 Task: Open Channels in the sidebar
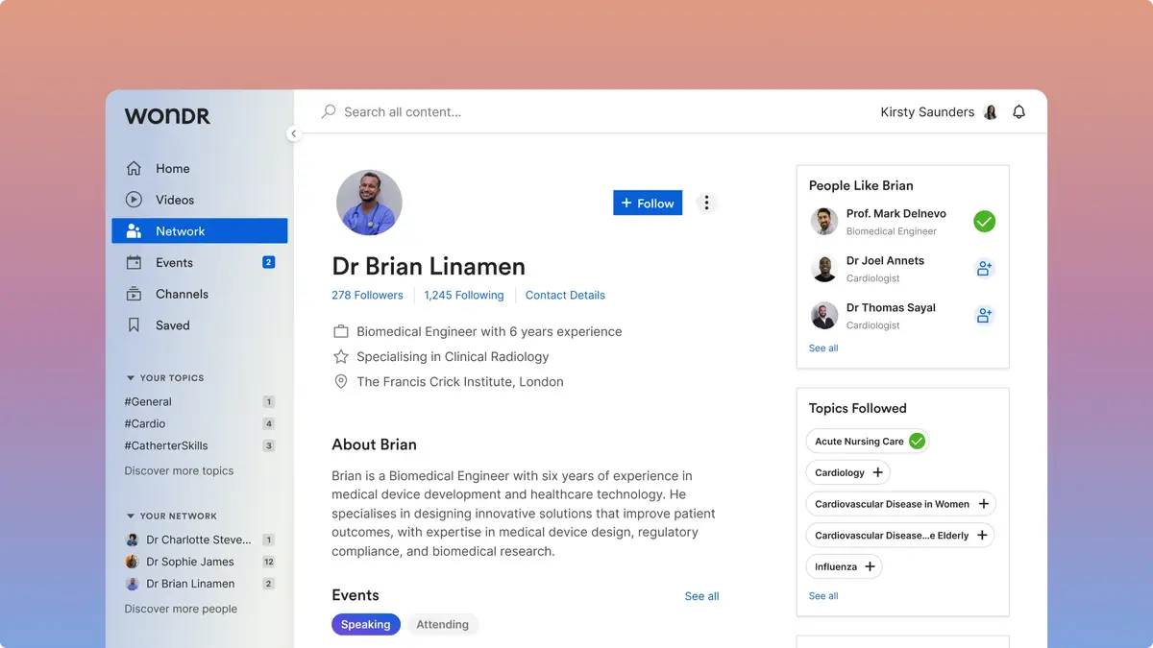[199, 294]
